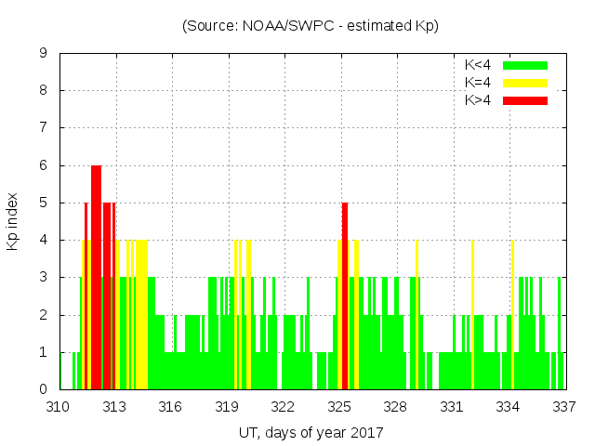This screenshot has width=595, height=446.
Task: Click the 322 tick label on x-axis
Action: click(x=283, y=406)
